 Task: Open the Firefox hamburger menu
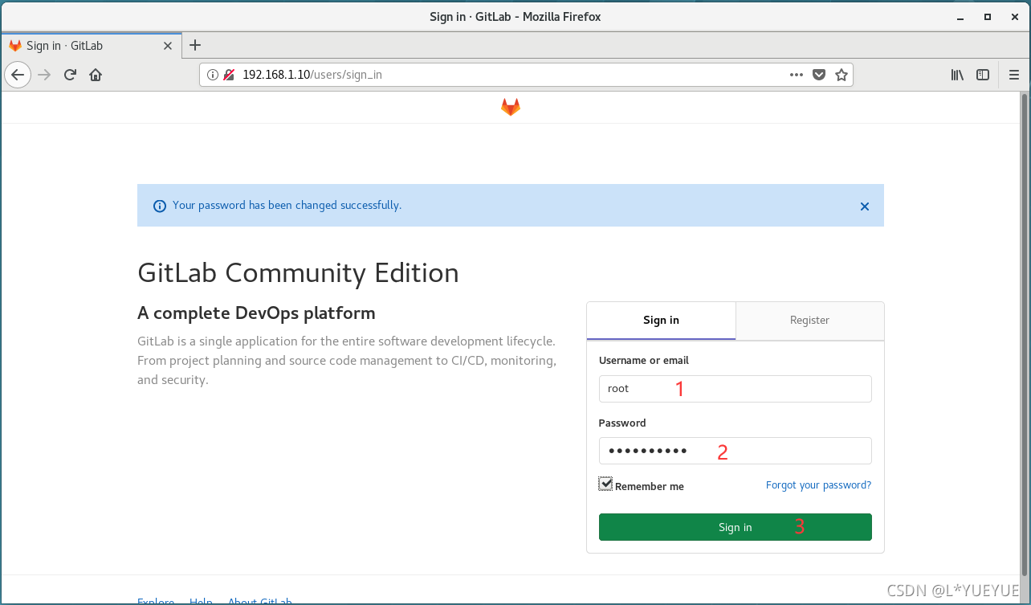(x=1014, y=75)
